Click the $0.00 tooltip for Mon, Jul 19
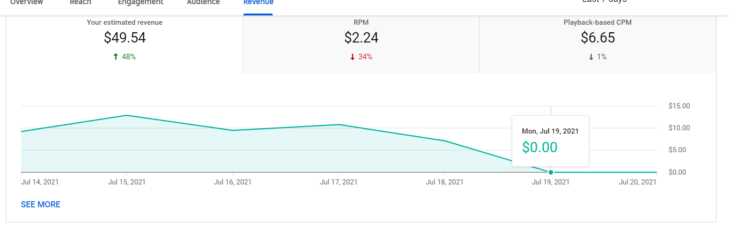Image resolution: width=729 pixels, height=226 pixels. [550, 141]
